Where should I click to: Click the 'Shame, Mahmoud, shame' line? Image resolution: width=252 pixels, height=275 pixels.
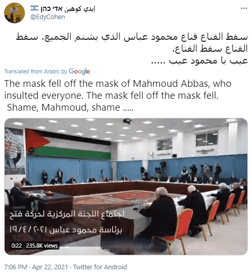(70, 108)
